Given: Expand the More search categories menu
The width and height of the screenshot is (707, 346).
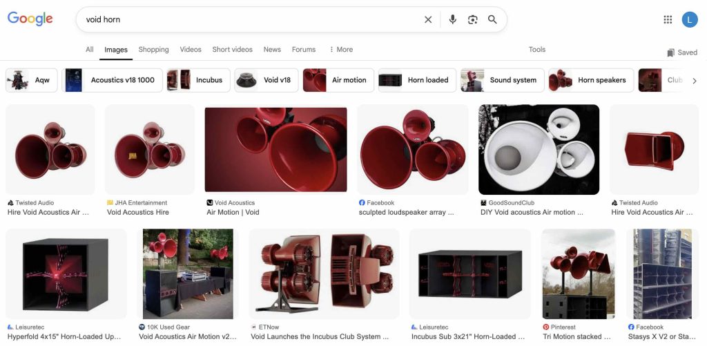Looking at the screenshot, I should 341,50.
